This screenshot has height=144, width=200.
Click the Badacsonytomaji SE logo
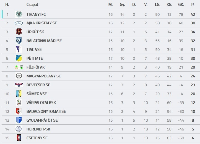(x=19, y=111)
